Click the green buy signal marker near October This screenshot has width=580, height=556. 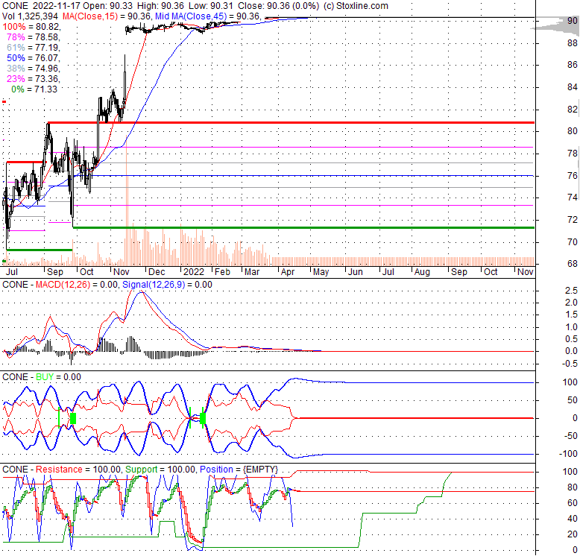73,418
